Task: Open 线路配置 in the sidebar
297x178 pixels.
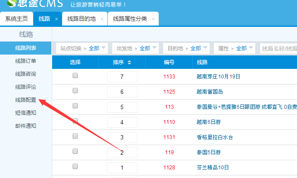Action: point(25,100)
